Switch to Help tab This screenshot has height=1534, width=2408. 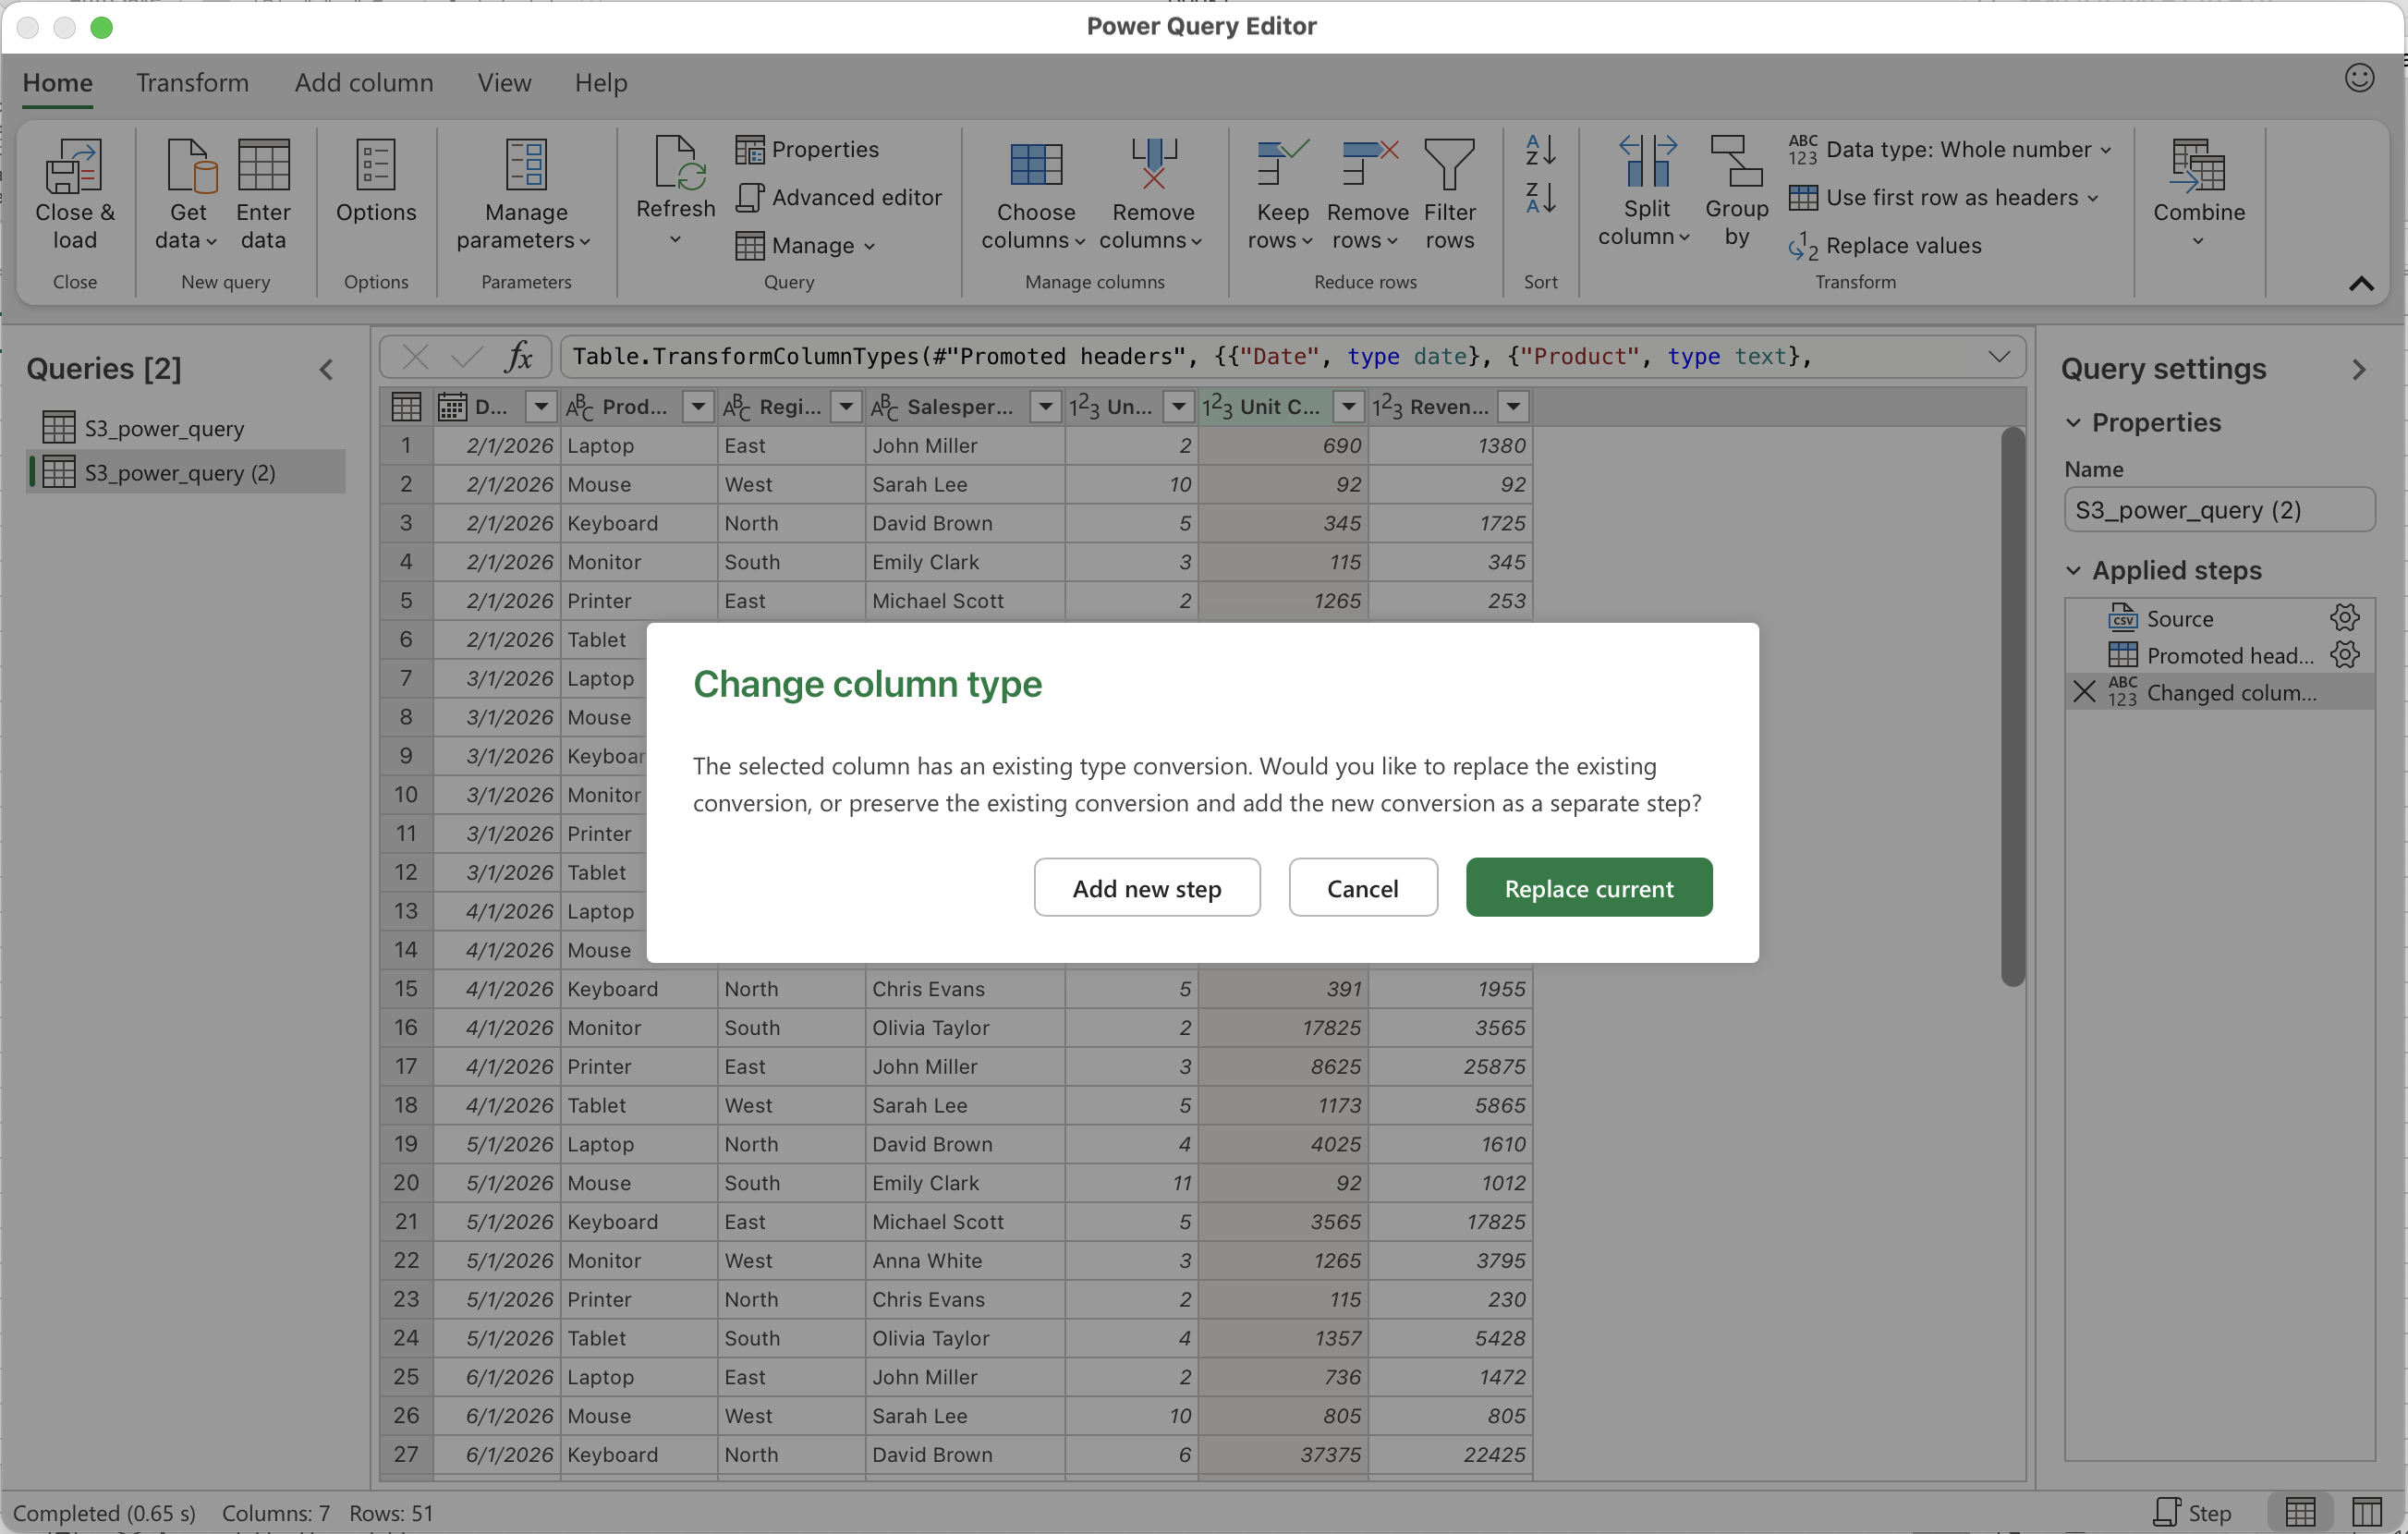(601, 82)
